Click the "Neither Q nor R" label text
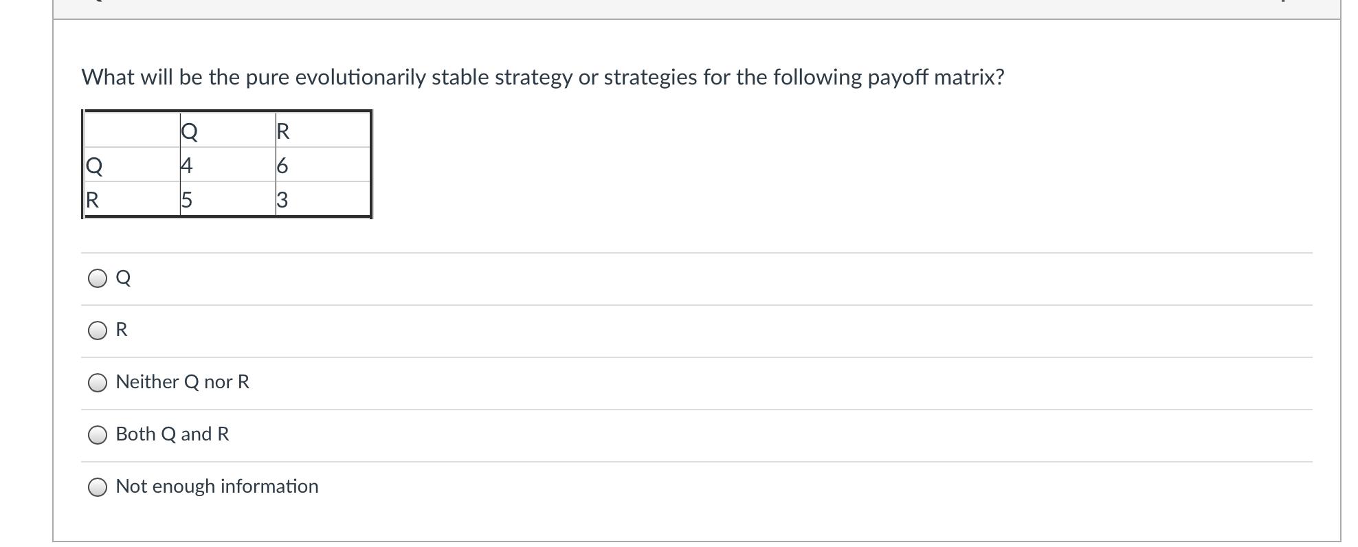Screen dimensions: 1358x547 (182, 382)
